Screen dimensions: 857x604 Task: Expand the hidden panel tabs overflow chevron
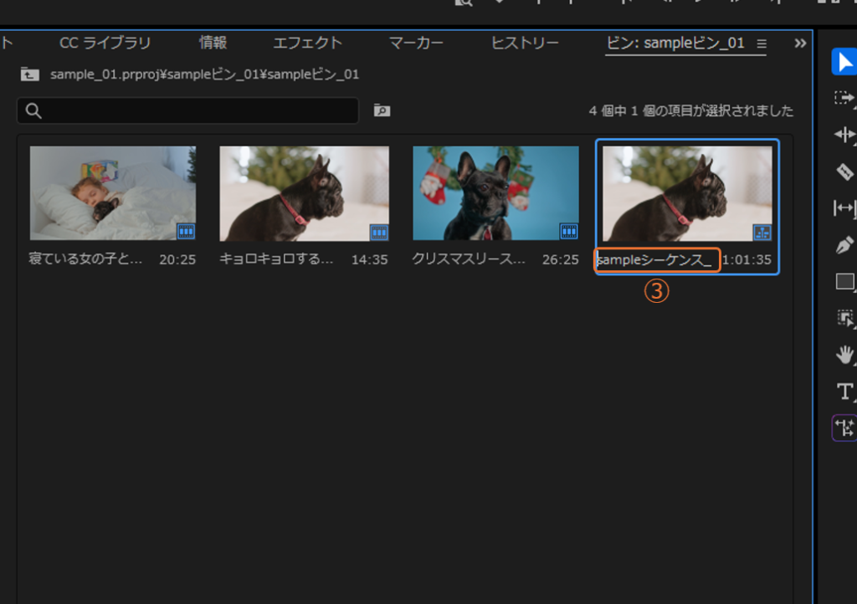(x=800, y=44)
